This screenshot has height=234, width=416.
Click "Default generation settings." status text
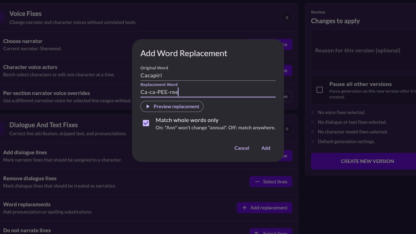pyautogui.click(x=346, y=141)
